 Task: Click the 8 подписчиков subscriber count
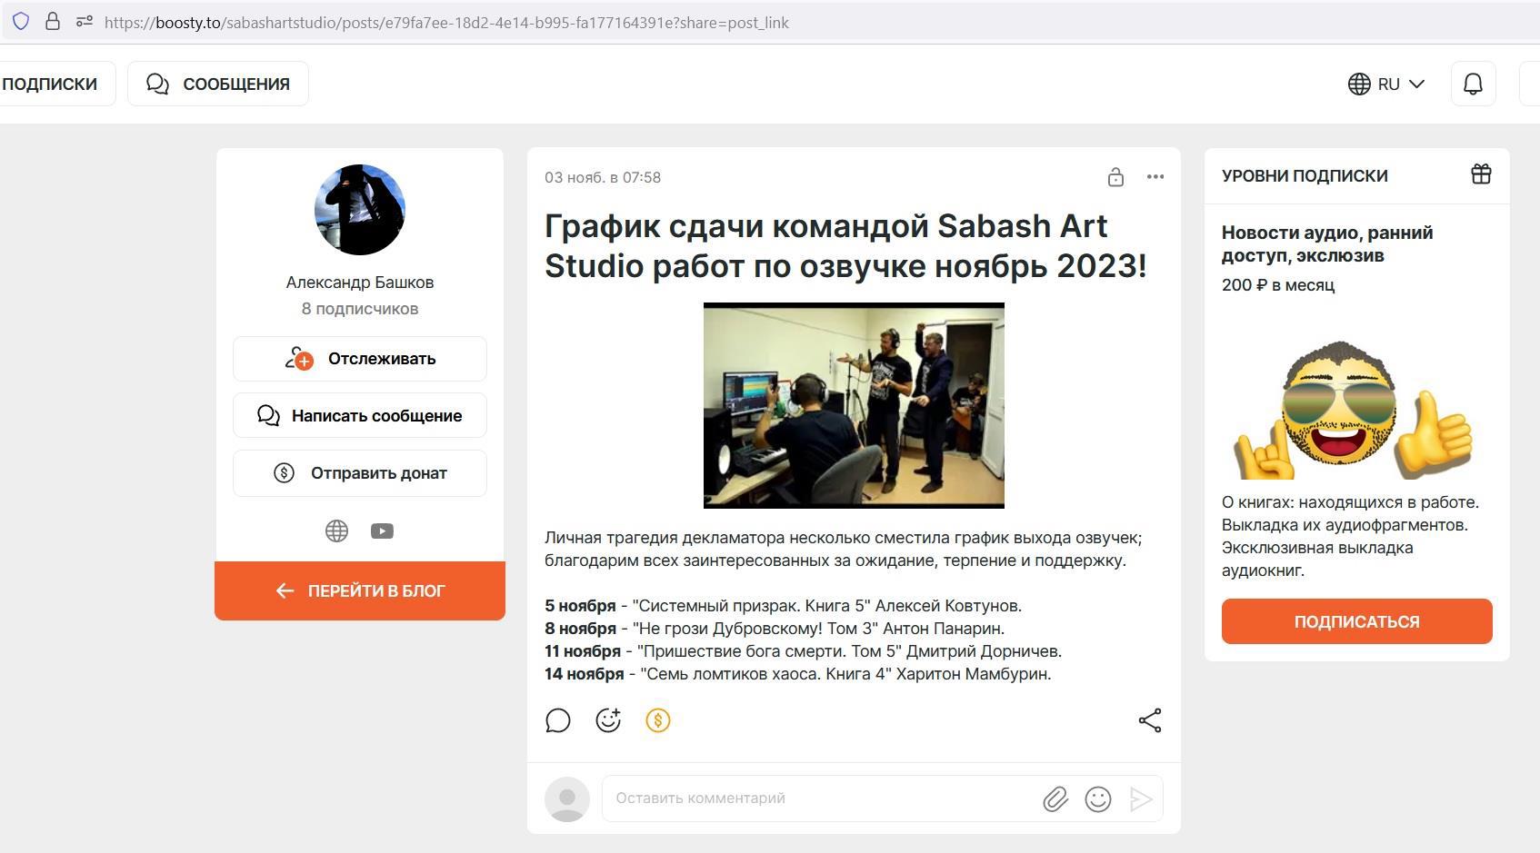pos(360,309)
